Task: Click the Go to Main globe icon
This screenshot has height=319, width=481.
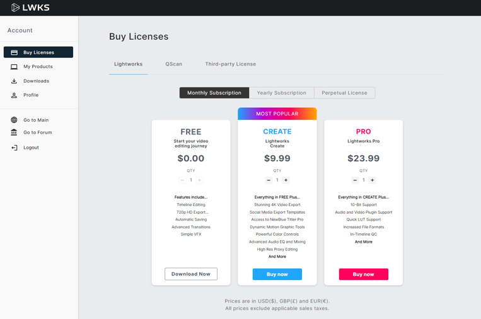Action: [x=14, y=120]
